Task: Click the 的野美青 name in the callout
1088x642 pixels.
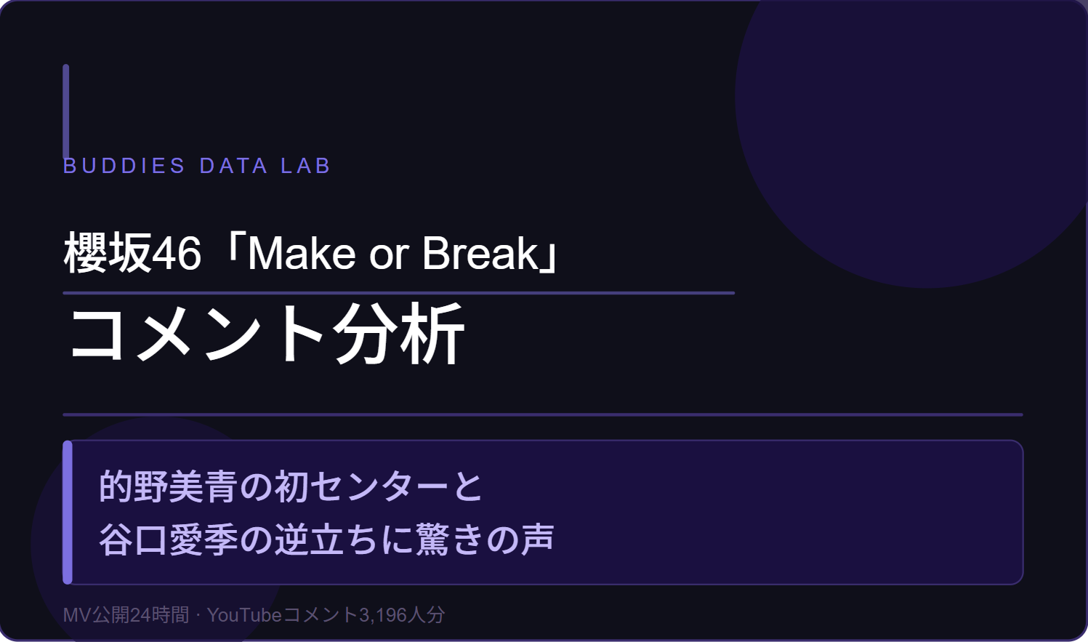Action: (x=168, y=486)
